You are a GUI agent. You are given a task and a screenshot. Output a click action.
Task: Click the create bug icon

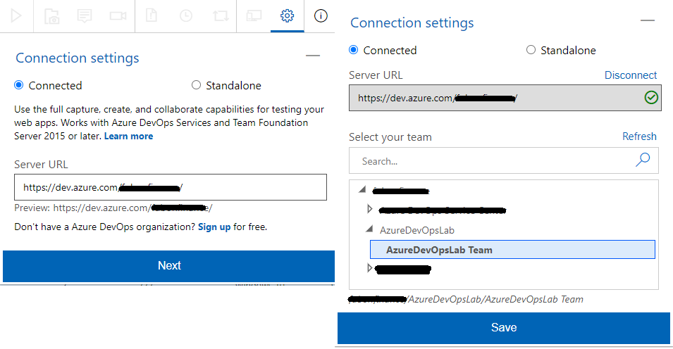point(152,15)
